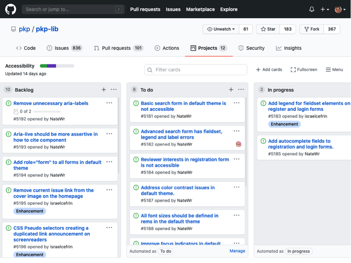Viewport: 351px width, 263px height.
Task: Open card menu for Add role="form" card
Action: pyautogui.click(x=109, y=162)
